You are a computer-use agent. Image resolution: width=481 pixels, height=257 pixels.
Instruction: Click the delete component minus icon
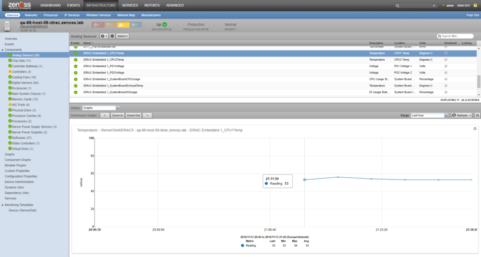[112, 36]
